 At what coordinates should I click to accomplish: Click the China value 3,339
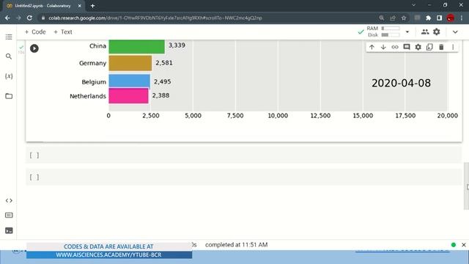[177, 45]
